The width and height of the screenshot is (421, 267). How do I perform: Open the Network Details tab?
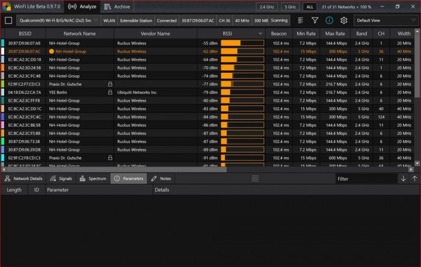pyautogui.click(x=23, y=179)
